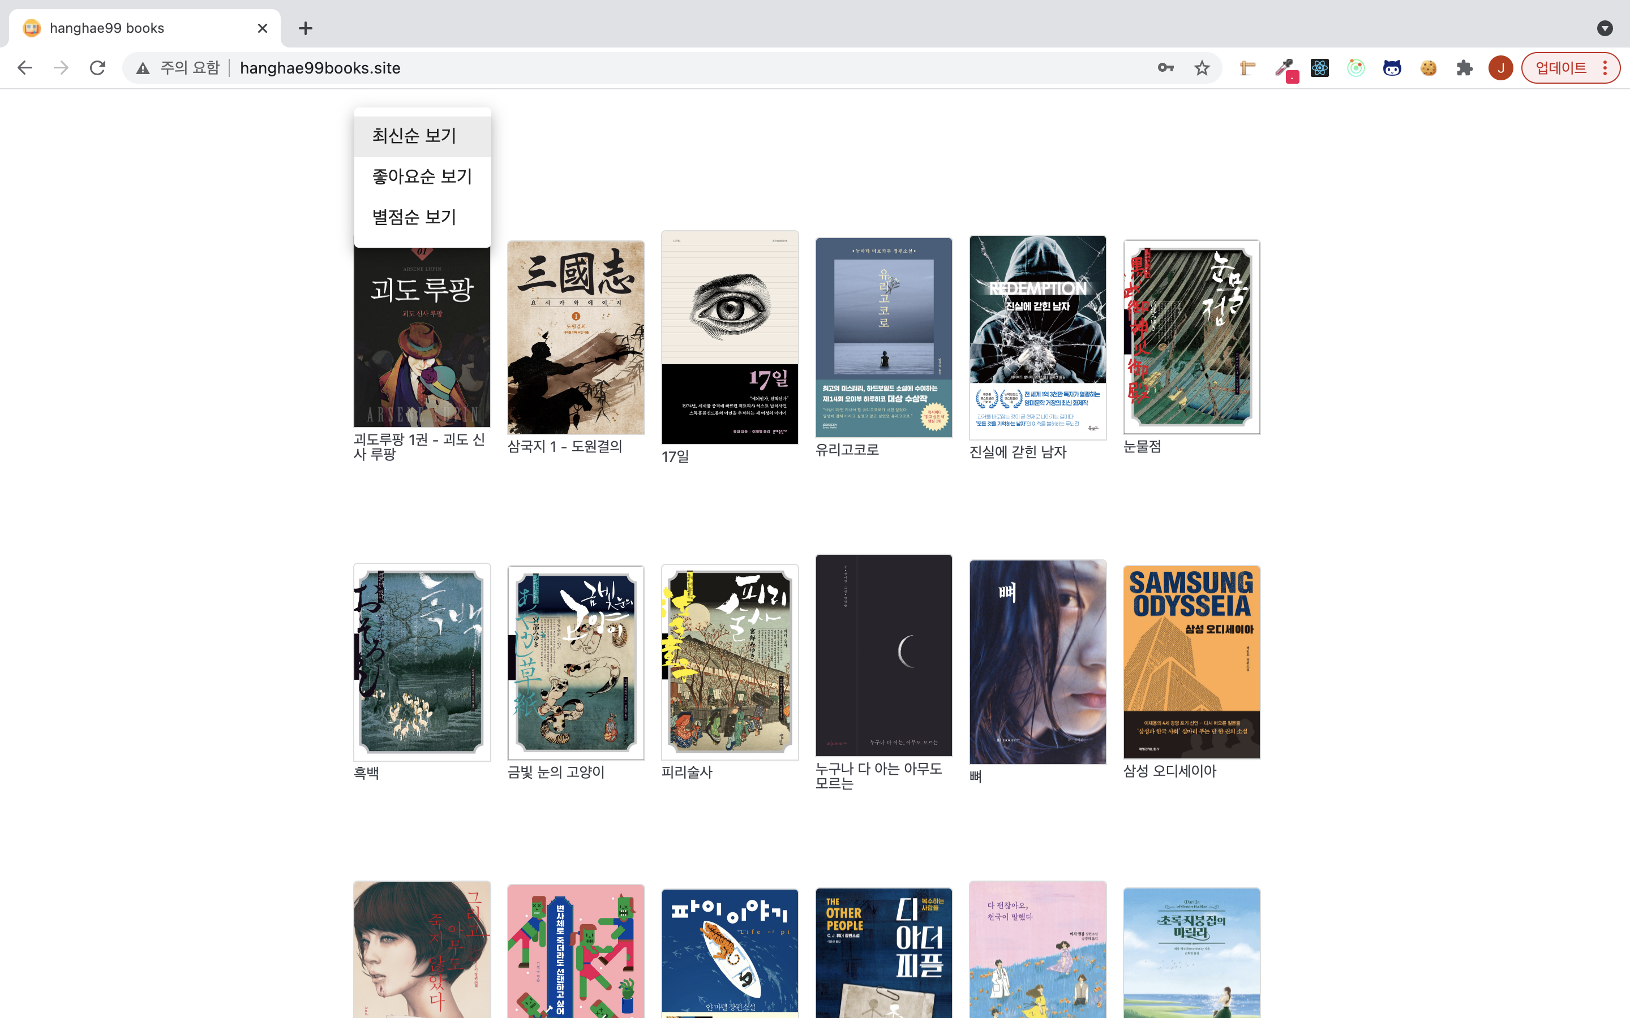Select 좋아요순 보기 sort option
Viewport: 1630px width, 1018px height.
[x=422, y=176]
